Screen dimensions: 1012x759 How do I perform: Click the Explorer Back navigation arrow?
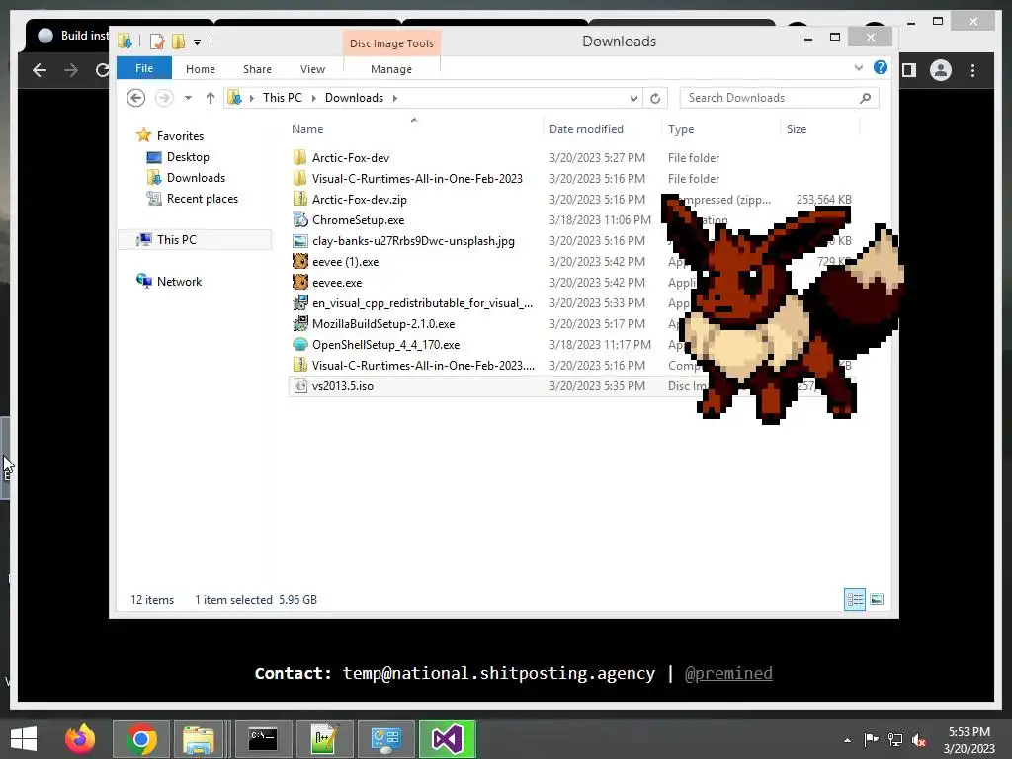coord(135,98)
